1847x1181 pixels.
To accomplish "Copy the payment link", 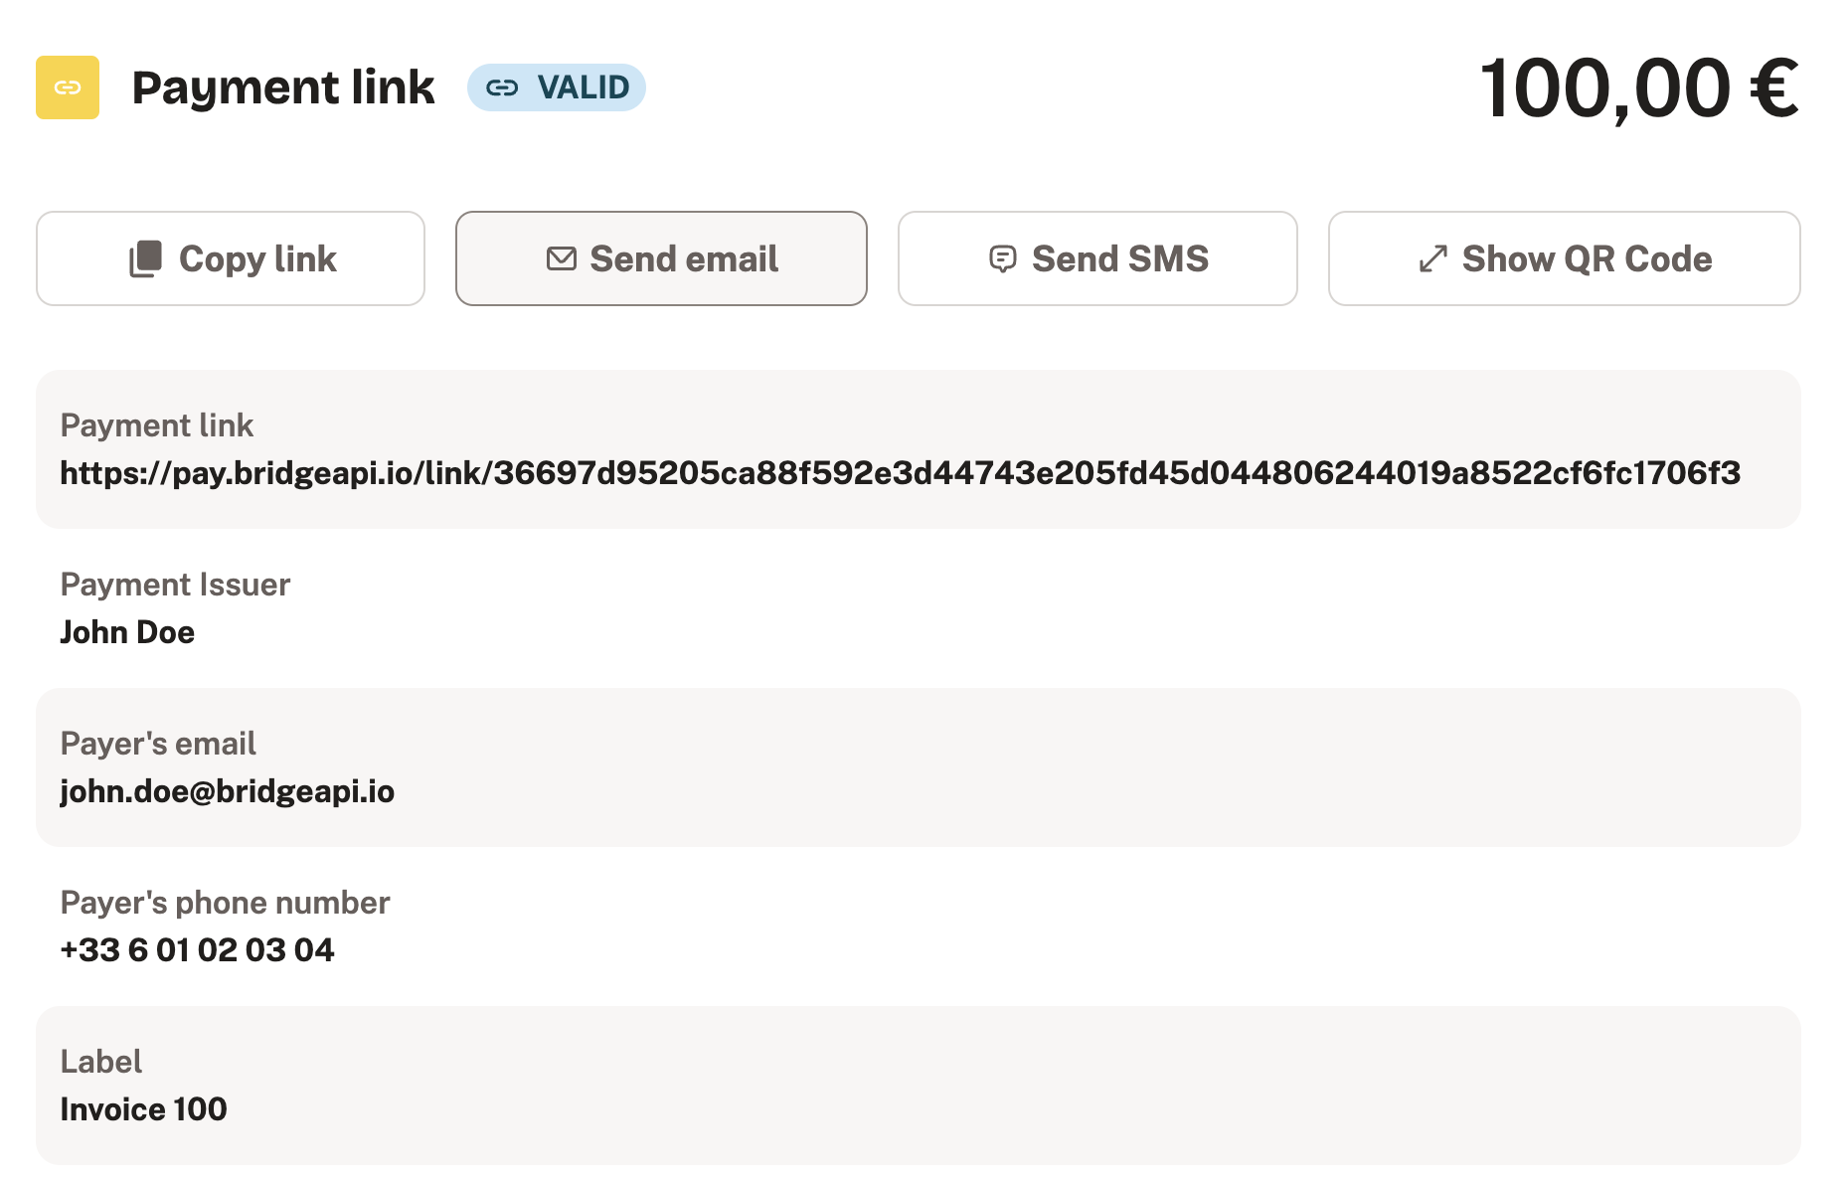I will click(x=231, y=258).
